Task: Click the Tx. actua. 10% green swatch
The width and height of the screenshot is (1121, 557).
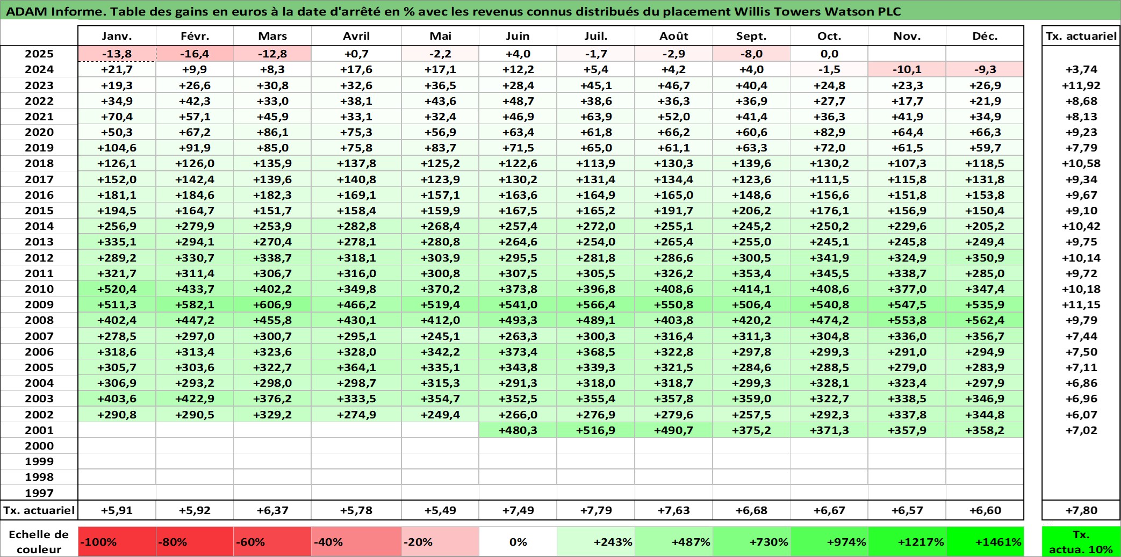Action: pyautogui.click(x=1081, y=541)
